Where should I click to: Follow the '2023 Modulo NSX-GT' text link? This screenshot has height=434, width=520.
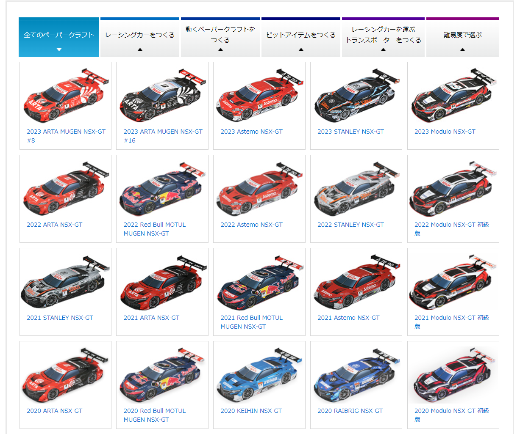pos(445,132)
